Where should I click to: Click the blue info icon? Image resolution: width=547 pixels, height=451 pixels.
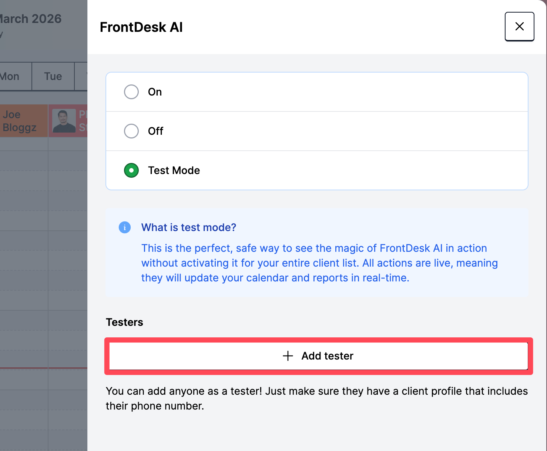point(125,227)
